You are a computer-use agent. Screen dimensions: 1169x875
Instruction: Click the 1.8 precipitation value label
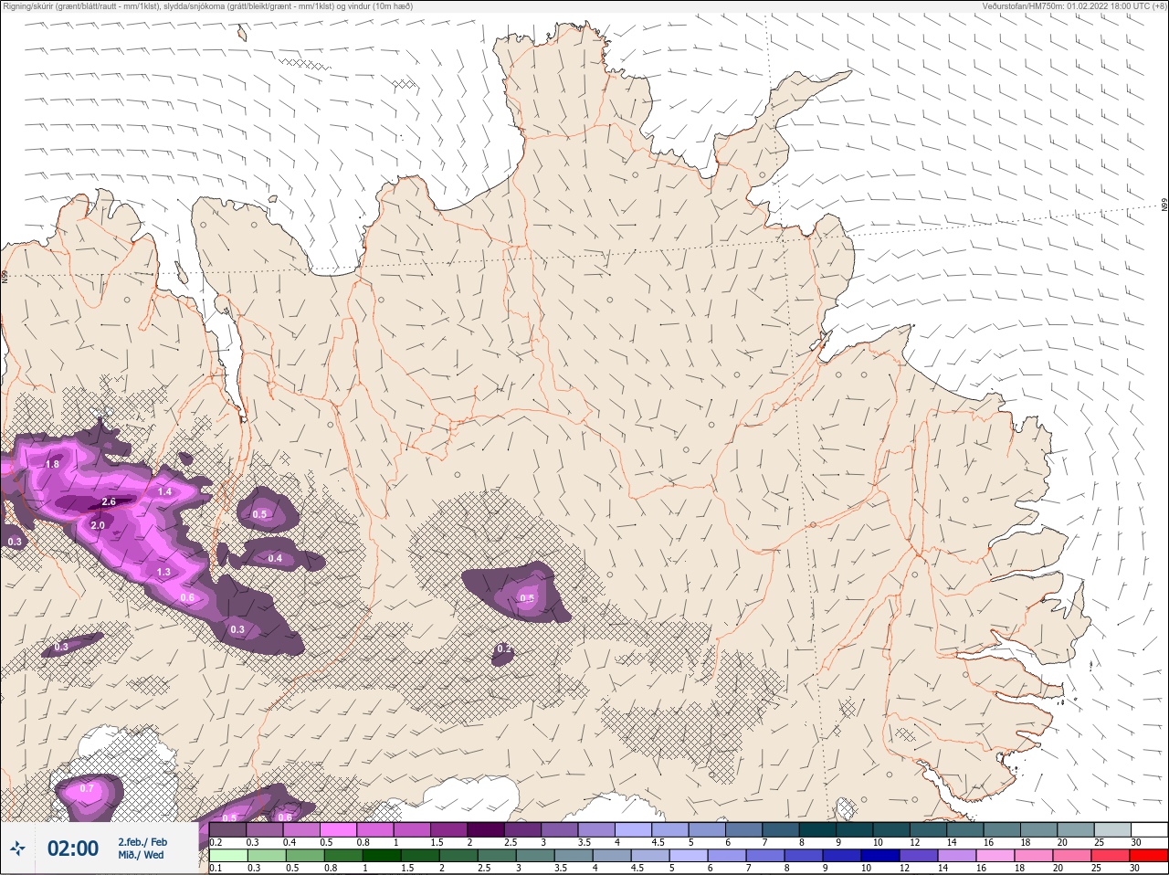52,465
